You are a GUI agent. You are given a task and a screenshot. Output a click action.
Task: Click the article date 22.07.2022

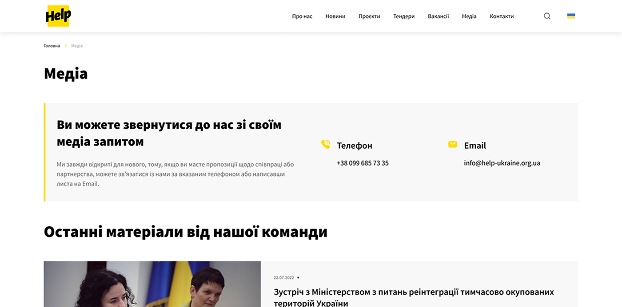(x=283, y=278)
